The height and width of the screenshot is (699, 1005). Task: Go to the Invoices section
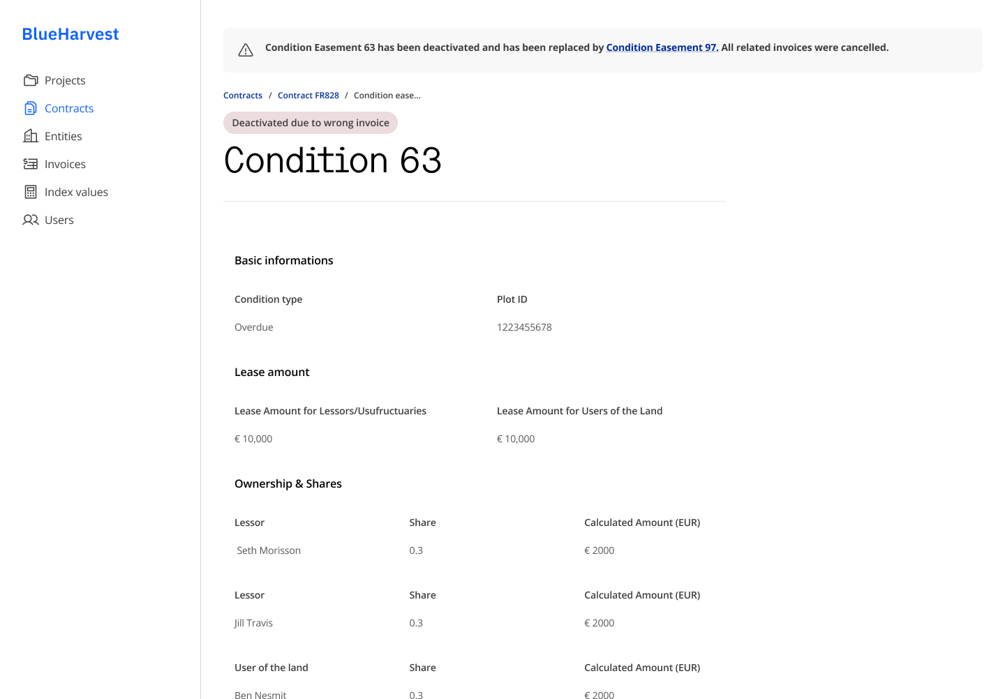65,164
